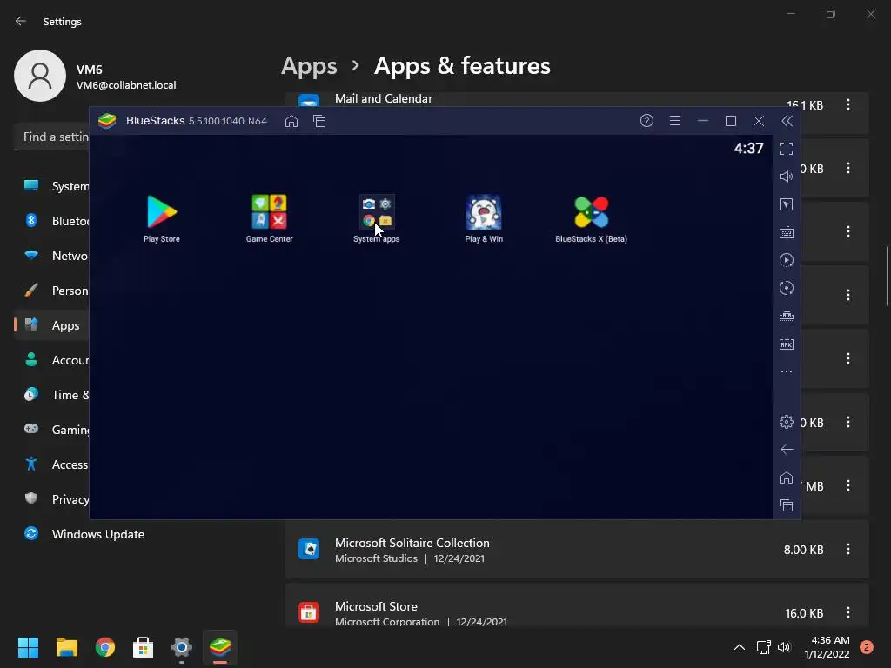Image resolution: width=891 pixels, height=668 pixels.
Task: Click the Settings gear taskbar icon
Action: pos(182,647)
